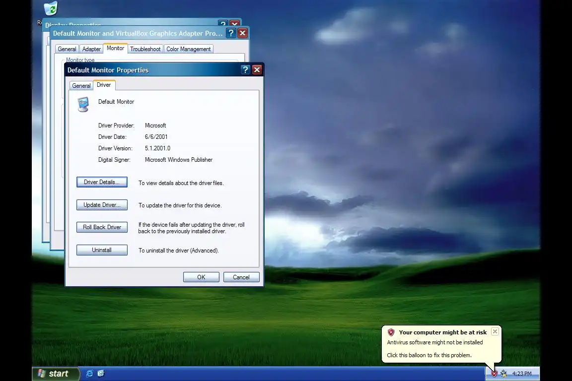This screenshot has width=572, height=381.
Task: Select the Monitor tab
Action: 115,48
